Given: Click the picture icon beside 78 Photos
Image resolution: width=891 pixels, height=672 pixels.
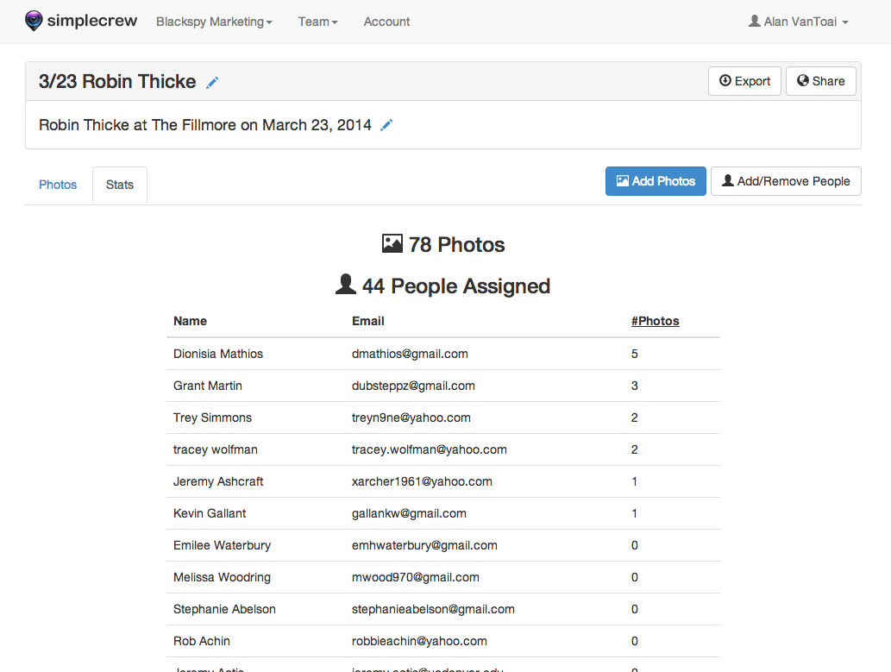Looking at the screenshot, I should pyautogui.click(x=392, y=243).
